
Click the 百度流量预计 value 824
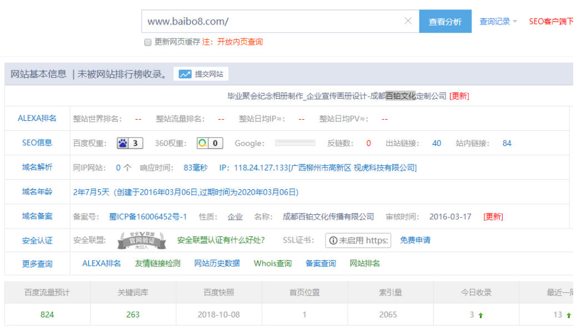[x=47, y=315]
